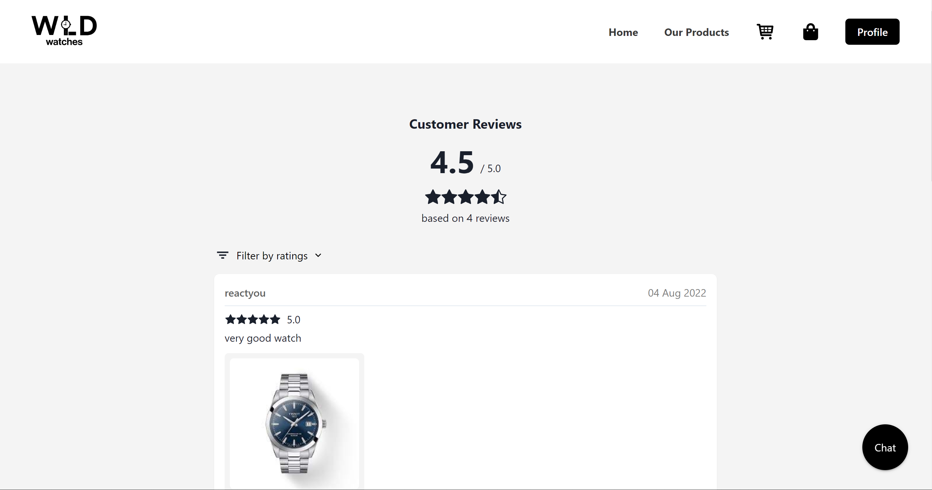
Task: Click the filter lines icon
Action: (222, 255)
